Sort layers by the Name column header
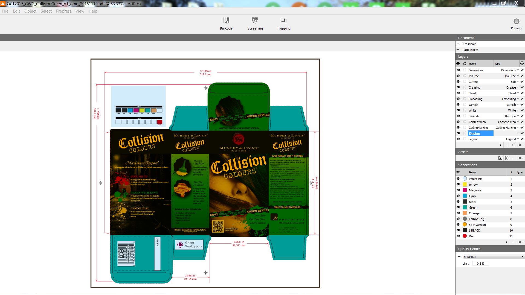The height and width of the screenshot is (295, 525). [x=480, y=63]
